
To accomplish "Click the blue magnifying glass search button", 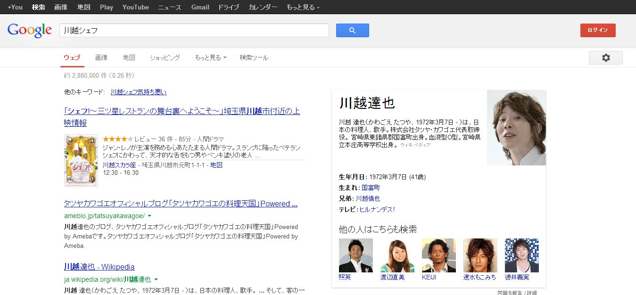I will tap(352, 31).
